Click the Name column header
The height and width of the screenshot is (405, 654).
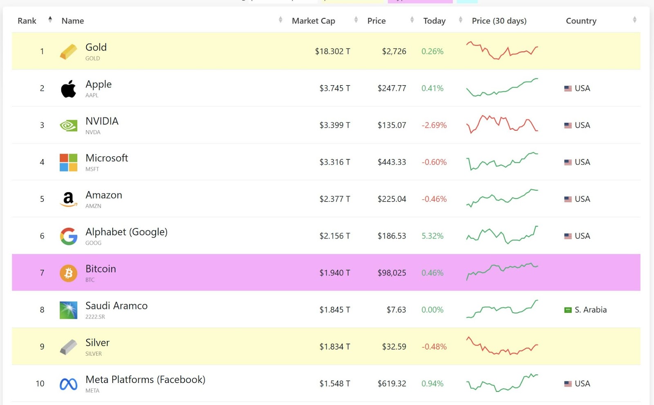pyautogui.click(x=73, y=21)
